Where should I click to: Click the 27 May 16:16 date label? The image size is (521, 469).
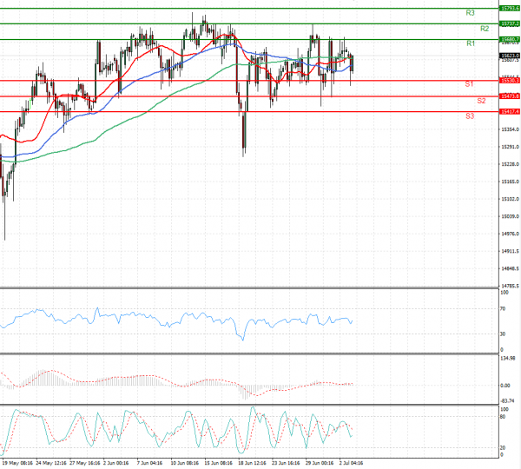coord(85,463)
